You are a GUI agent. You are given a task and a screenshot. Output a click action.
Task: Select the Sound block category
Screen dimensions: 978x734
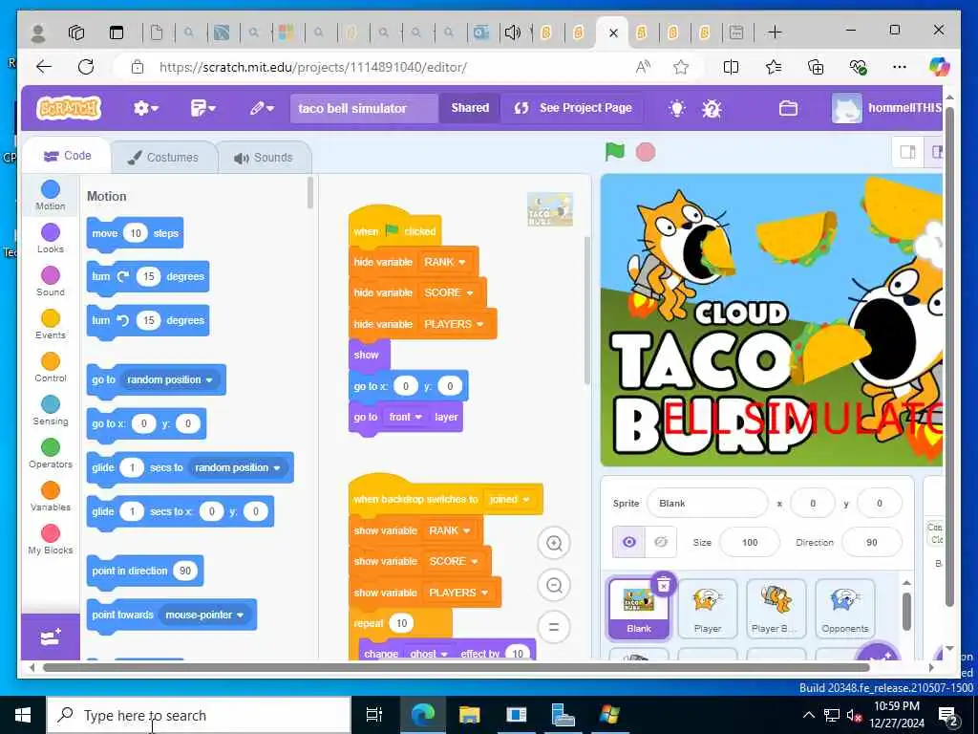coord(51,282)
